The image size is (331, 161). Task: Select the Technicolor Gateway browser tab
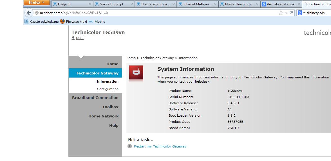(317, 4)
